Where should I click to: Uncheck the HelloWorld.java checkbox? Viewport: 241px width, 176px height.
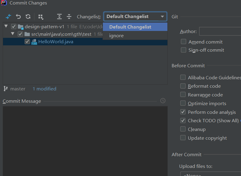(x=27, y=41)
